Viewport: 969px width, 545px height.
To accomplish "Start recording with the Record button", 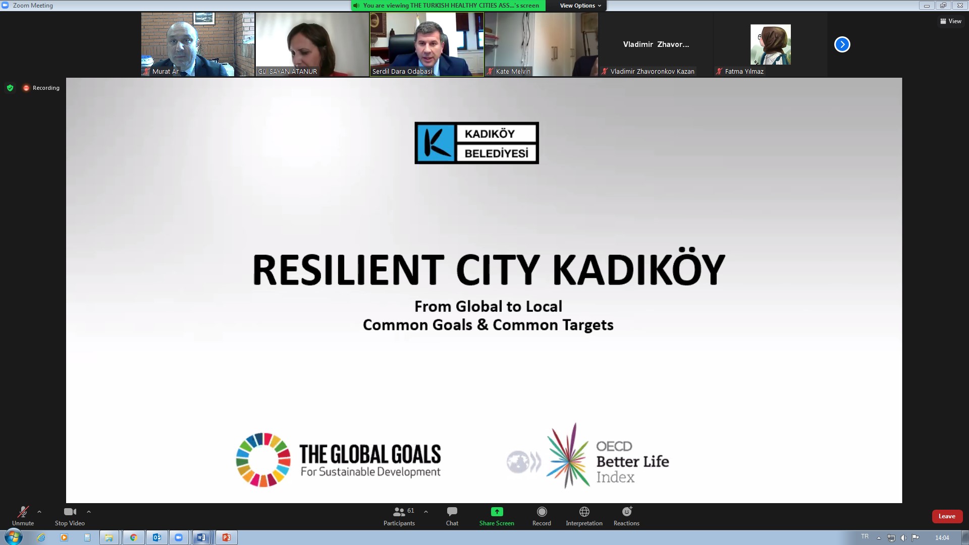I will [542, 516].
